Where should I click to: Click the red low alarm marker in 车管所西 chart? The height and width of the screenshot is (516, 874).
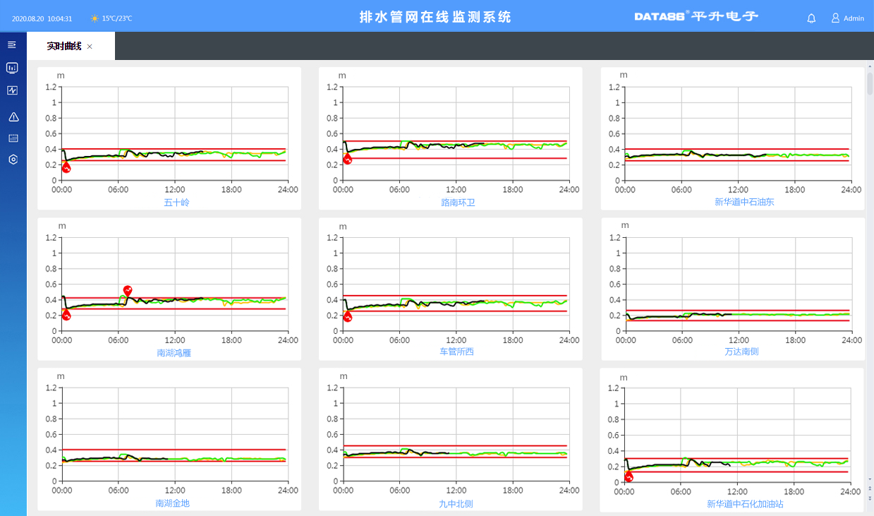pyautogui.click(x=347, y=317)
